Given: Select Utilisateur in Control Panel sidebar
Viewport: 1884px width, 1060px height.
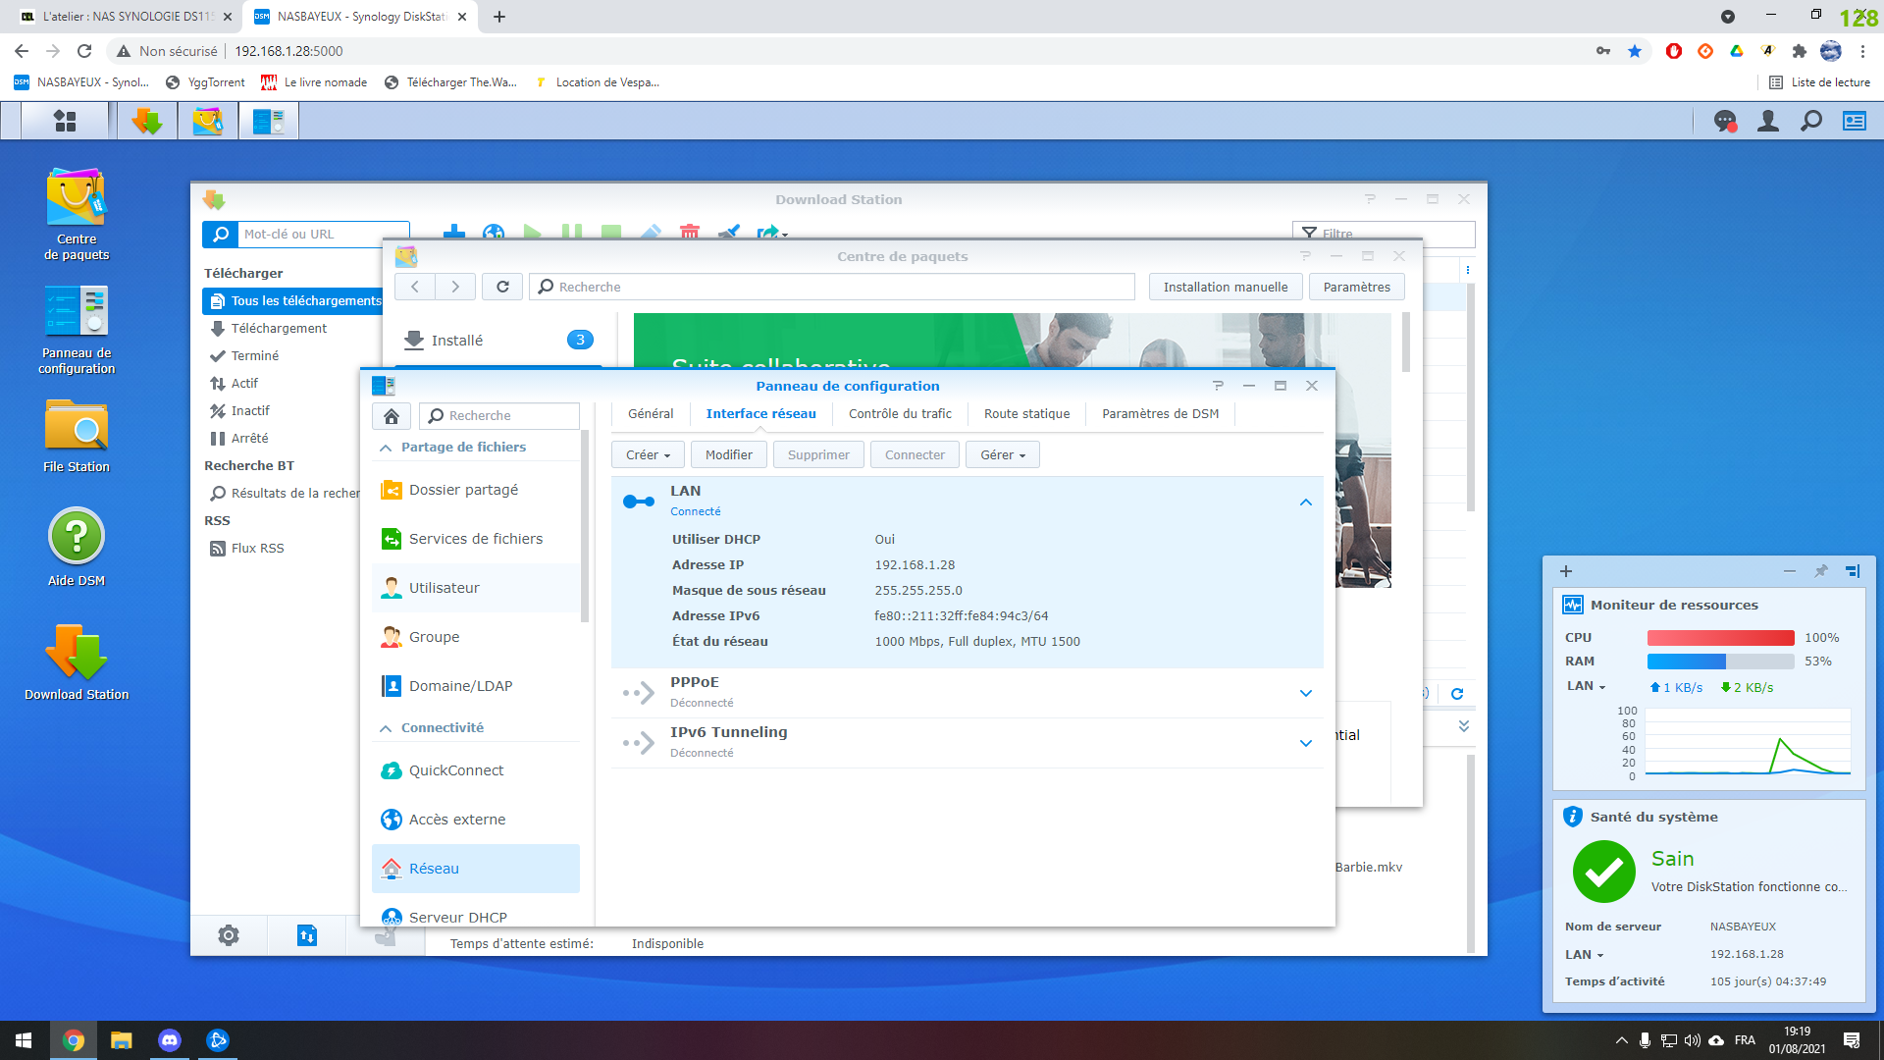Looking at the screenshot, I should click(x=476, y=588).
